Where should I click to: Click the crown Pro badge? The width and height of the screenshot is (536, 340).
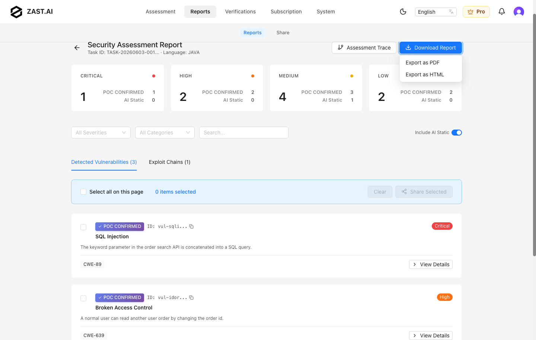476,12
